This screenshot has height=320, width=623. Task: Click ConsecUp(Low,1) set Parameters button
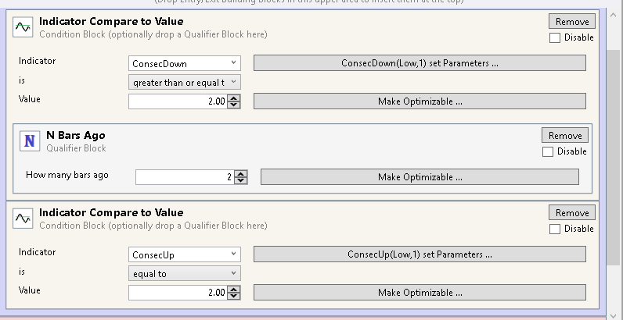[420, 254]
